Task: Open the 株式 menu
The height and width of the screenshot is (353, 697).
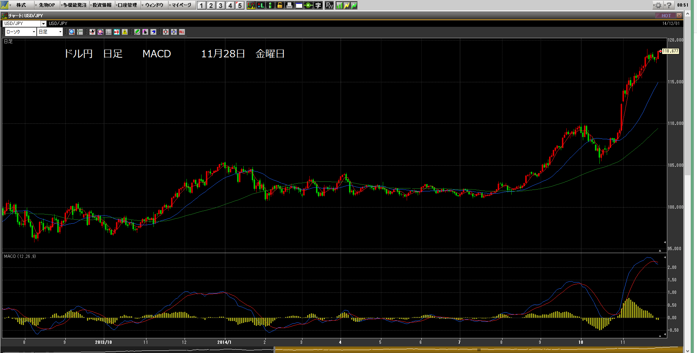Action: click(21, 5)
